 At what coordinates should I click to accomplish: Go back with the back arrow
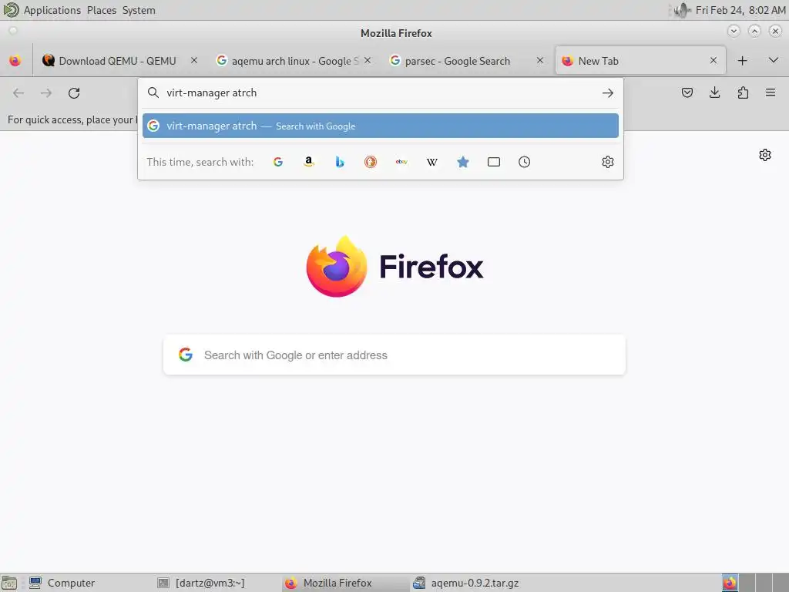[18, 92]
